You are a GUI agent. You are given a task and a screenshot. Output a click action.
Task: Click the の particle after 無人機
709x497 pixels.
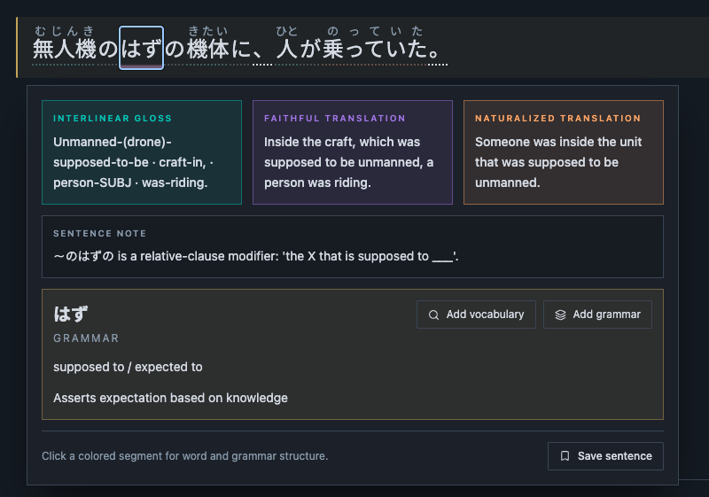pos(107,49)
